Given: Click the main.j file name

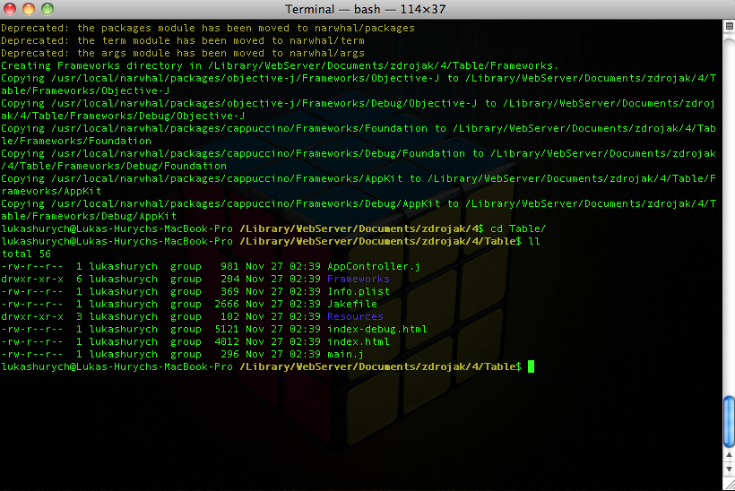Looking at the screenshot, I should tap(345, 354).
